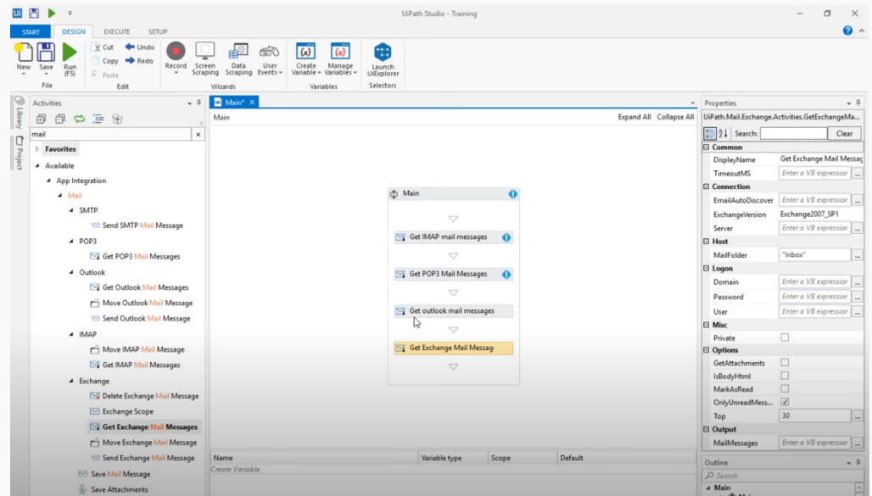The image size is (872, 496).
Task: Click Copy in the Edit group
Action: click(x=105, y=61)
